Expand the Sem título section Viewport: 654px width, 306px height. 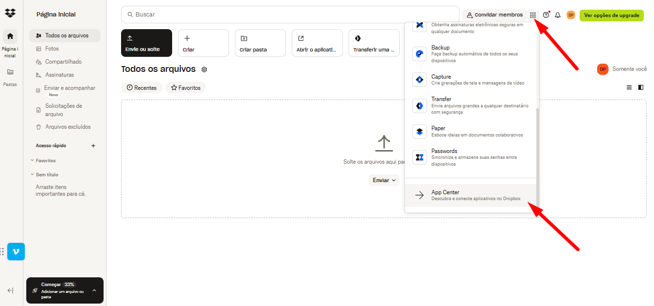pos(44,175)
